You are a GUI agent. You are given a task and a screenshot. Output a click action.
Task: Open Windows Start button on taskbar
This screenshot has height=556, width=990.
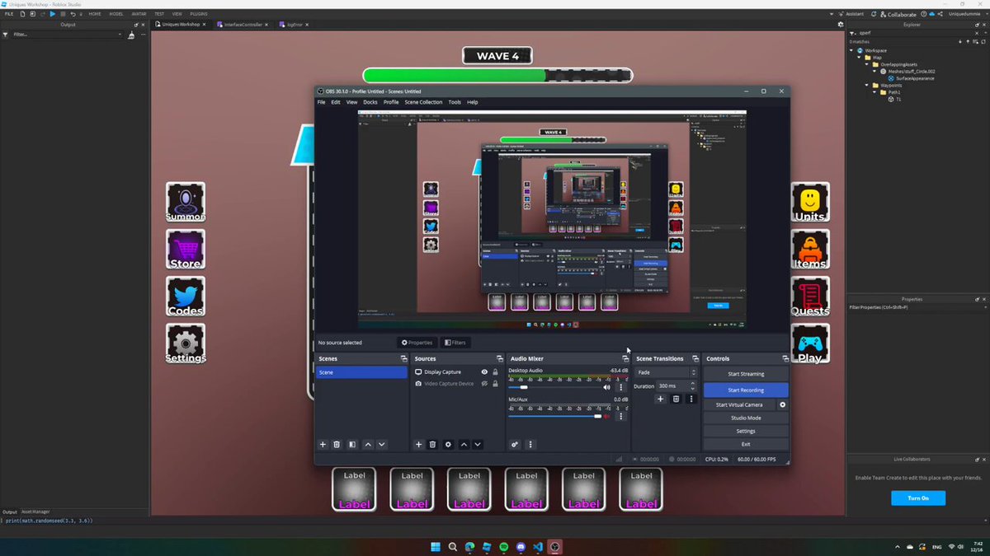click(436, 547)
